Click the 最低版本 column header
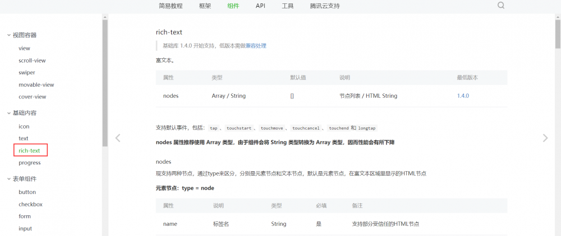561x236 pixels. click(467, 77)
